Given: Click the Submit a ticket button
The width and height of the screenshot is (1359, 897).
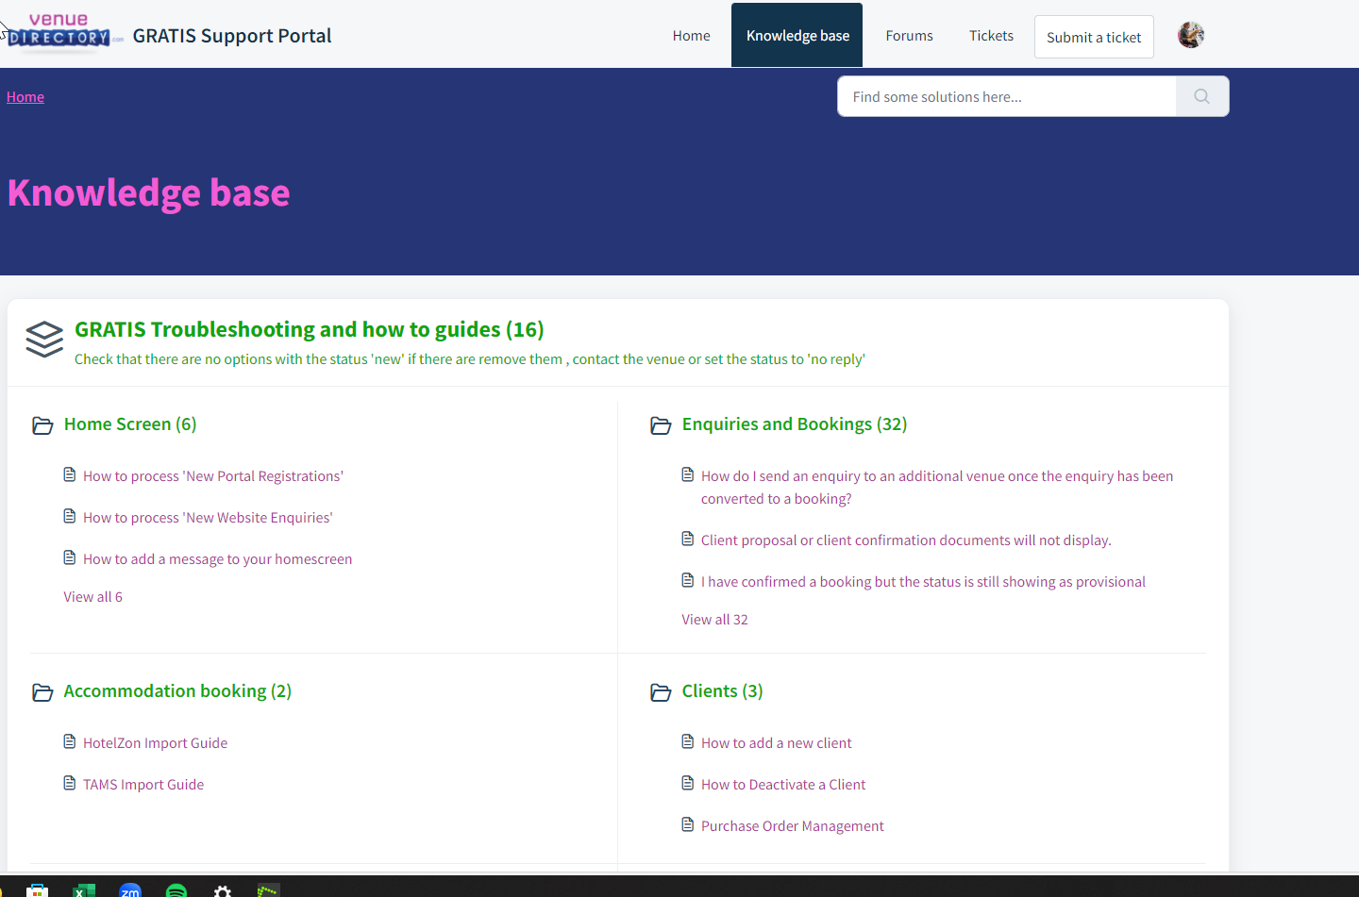Looking at the screenshot, I should (1094, 37).
